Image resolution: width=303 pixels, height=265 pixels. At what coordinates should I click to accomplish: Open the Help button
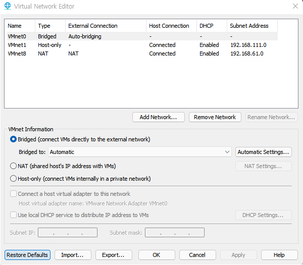point(279,255)
